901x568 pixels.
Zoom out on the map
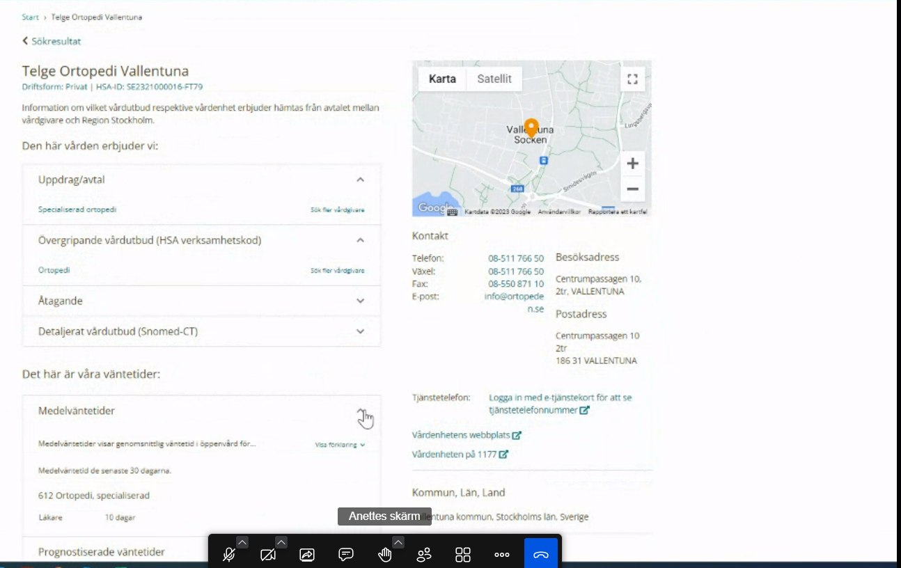632,189
